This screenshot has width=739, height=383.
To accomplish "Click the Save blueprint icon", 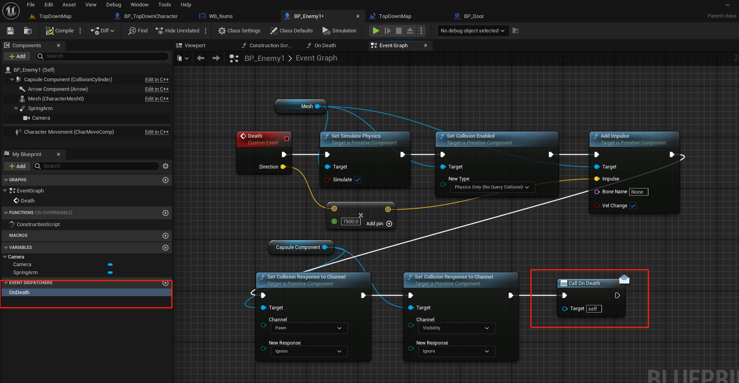I will coord(10,31).
